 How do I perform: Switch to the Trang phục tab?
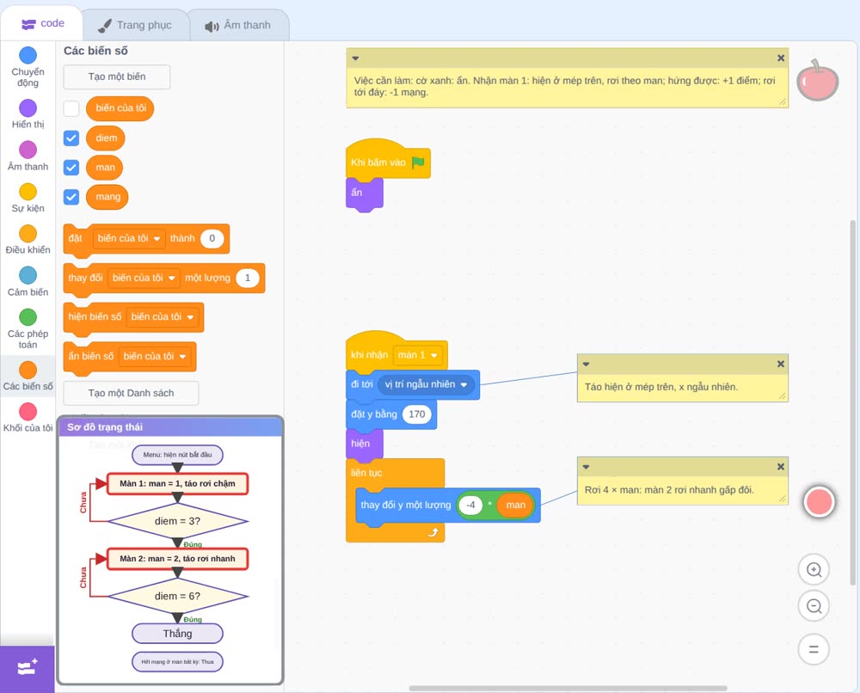click(x=135, y=25)
